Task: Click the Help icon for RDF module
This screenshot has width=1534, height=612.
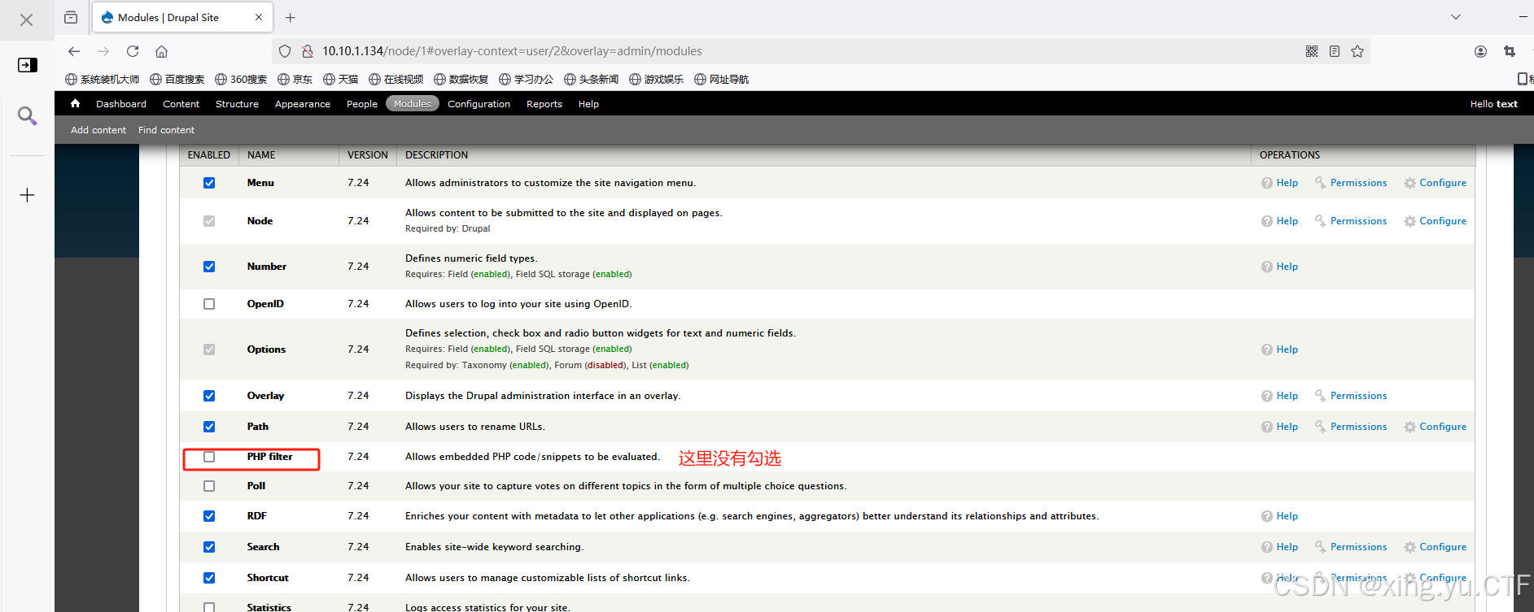Action: pyautogui.click(x=1267, y=516)
